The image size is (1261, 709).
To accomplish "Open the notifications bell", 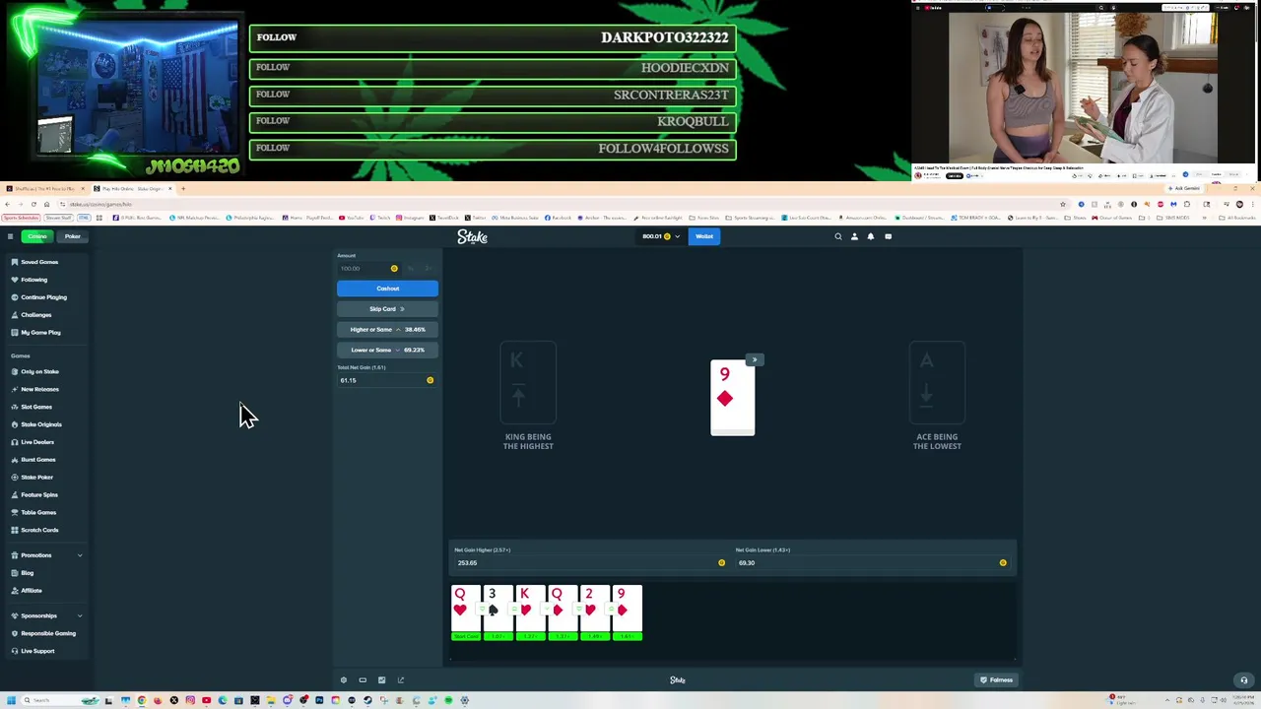I will [x=871, y=236].
